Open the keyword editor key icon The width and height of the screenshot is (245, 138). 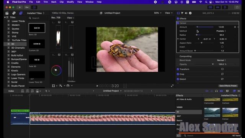[27, 7]
